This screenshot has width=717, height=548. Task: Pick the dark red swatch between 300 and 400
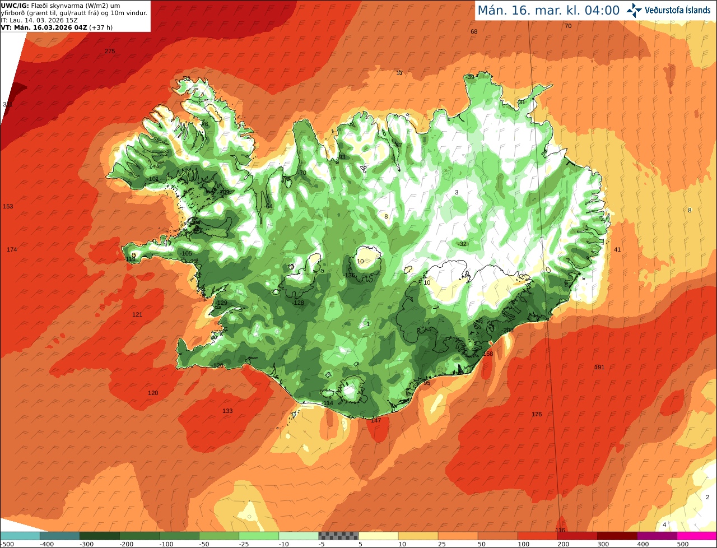pos(616,536)
